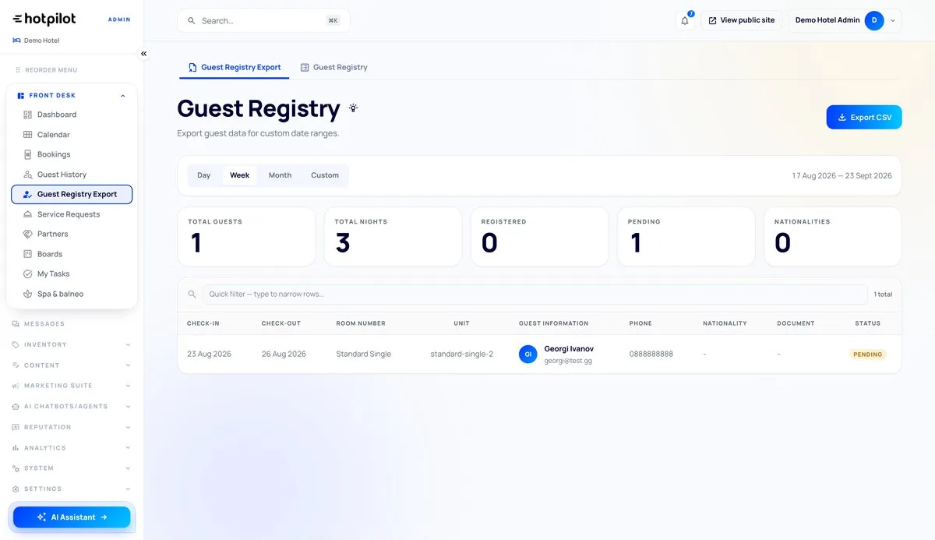This screenshot has height=540, width=935.
Task: Collapse the sidebar with double-chevron icon
Action: 143,54
